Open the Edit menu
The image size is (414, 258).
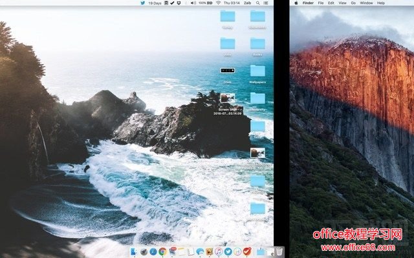(x=331, y=3)
